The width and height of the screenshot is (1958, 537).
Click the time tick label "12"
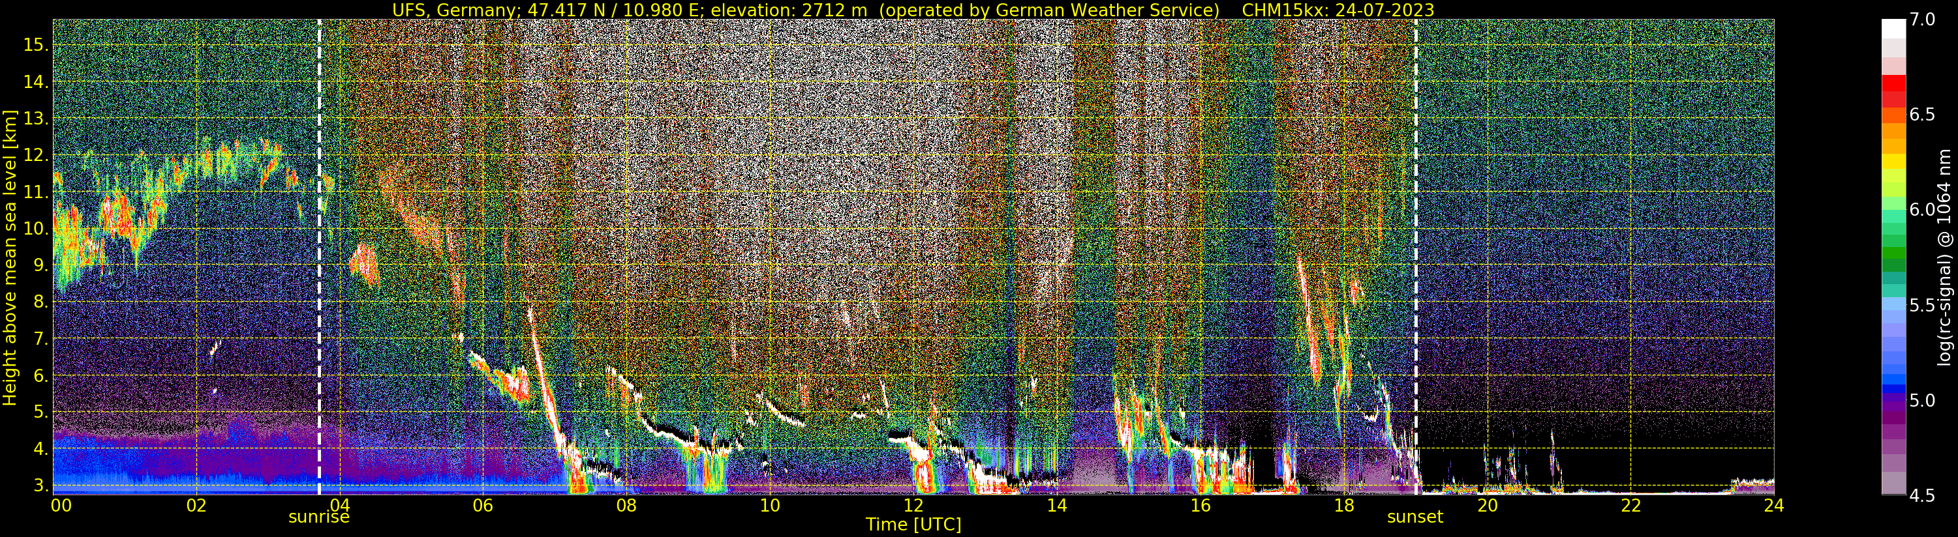(913, 505)
